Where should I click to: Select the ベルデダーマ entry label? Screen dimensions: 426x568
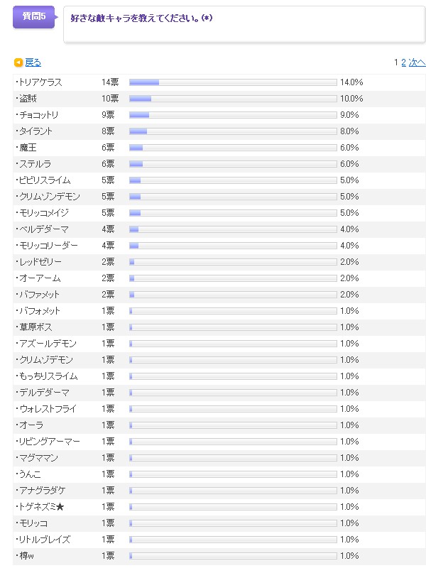tap(44, 229)
